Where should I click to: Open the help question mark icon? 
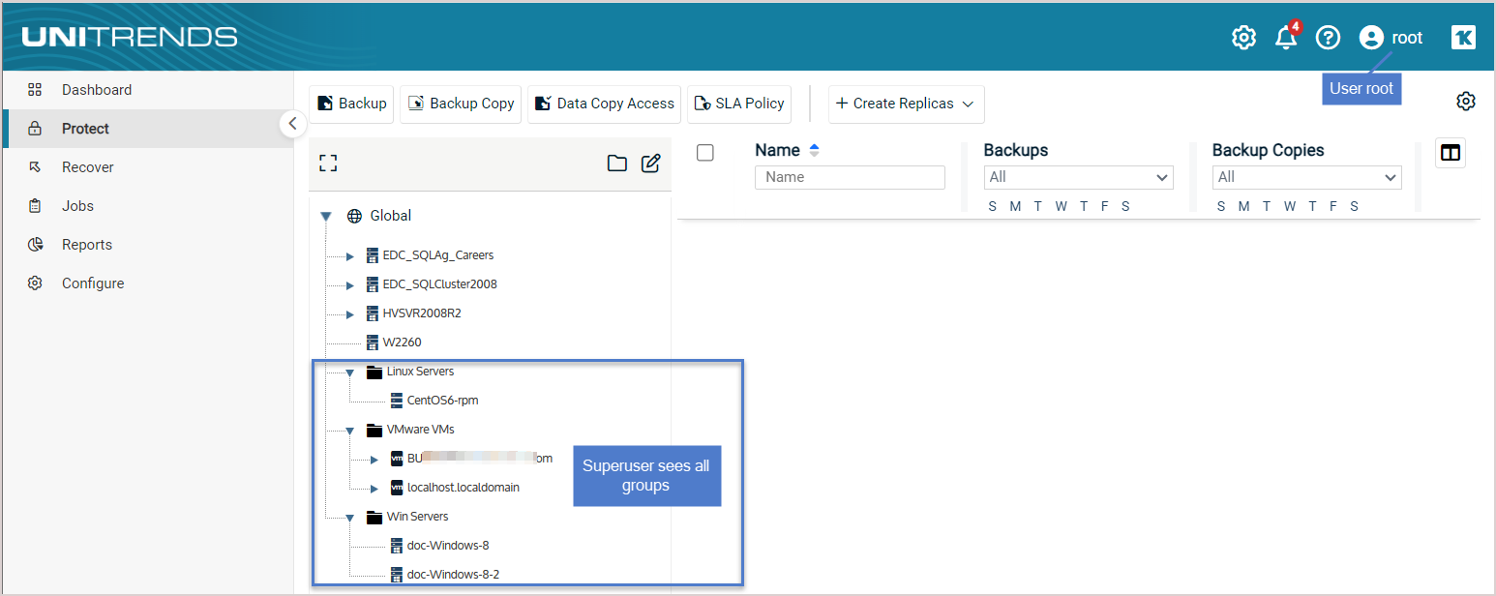(x=1329, y=38)
